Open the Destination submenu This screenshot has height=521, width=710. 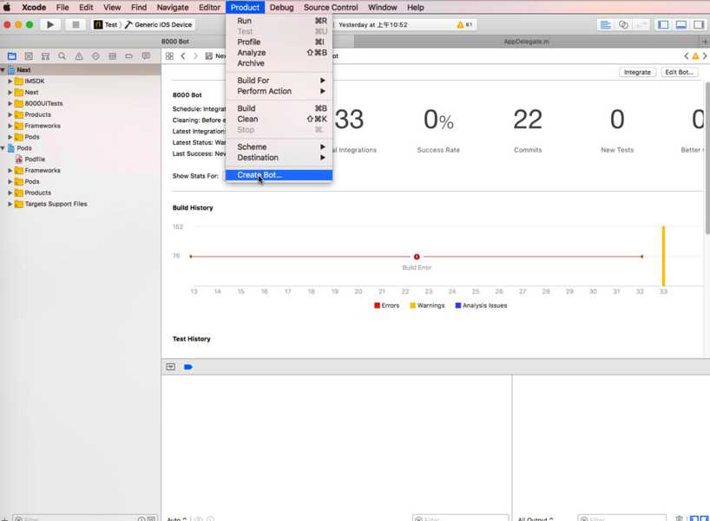tap(279, 158)
